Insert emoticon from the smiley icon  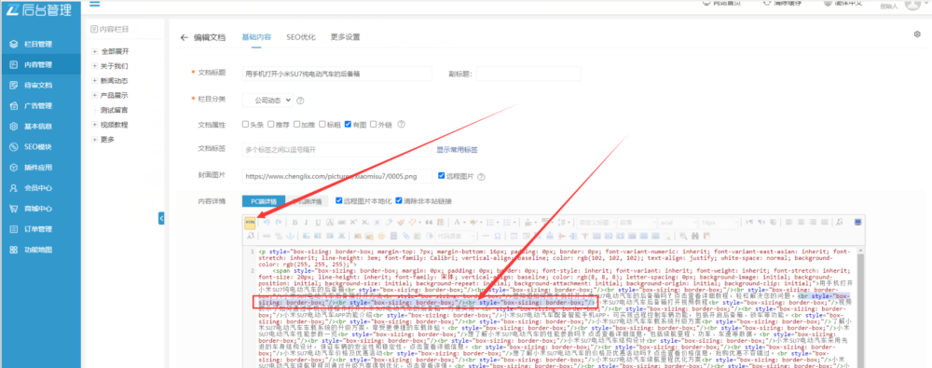tap(381, 236)
